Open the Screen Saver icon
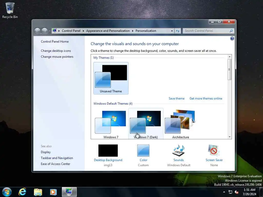Image resolution: width=263 pixels, height=197 pixels. click(x=214, y=150)
